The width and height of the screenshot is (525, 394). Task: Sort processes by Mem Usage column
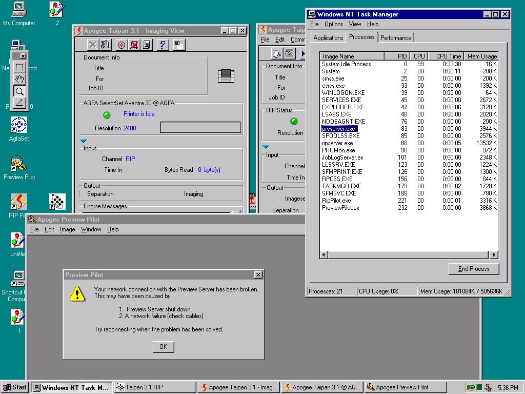pyautogui.click(x=481, y=56)
